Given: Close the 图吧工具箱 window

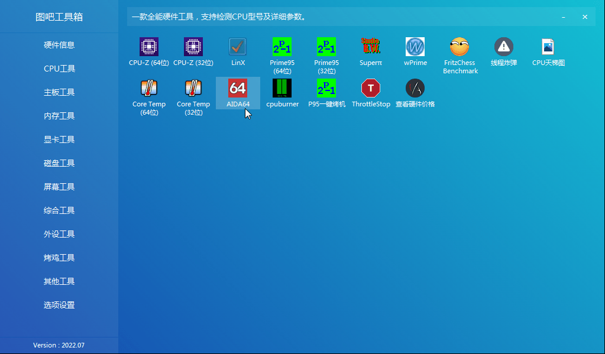Looking at the screenshot, I should coord(585,17).
